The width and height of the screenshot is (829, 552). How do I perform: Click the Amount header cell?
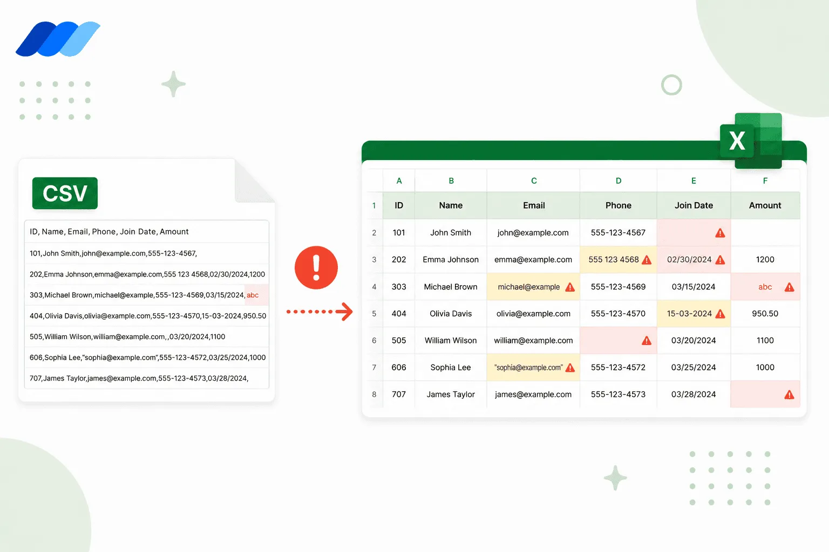click(x=765, y=205)
